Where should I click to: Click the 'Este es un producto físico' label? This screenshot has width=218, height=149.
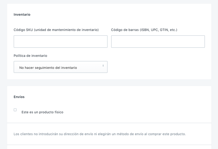[x=42, y=112]
